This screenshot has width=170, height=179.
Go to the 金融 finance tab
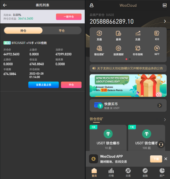tap(145, 173)
